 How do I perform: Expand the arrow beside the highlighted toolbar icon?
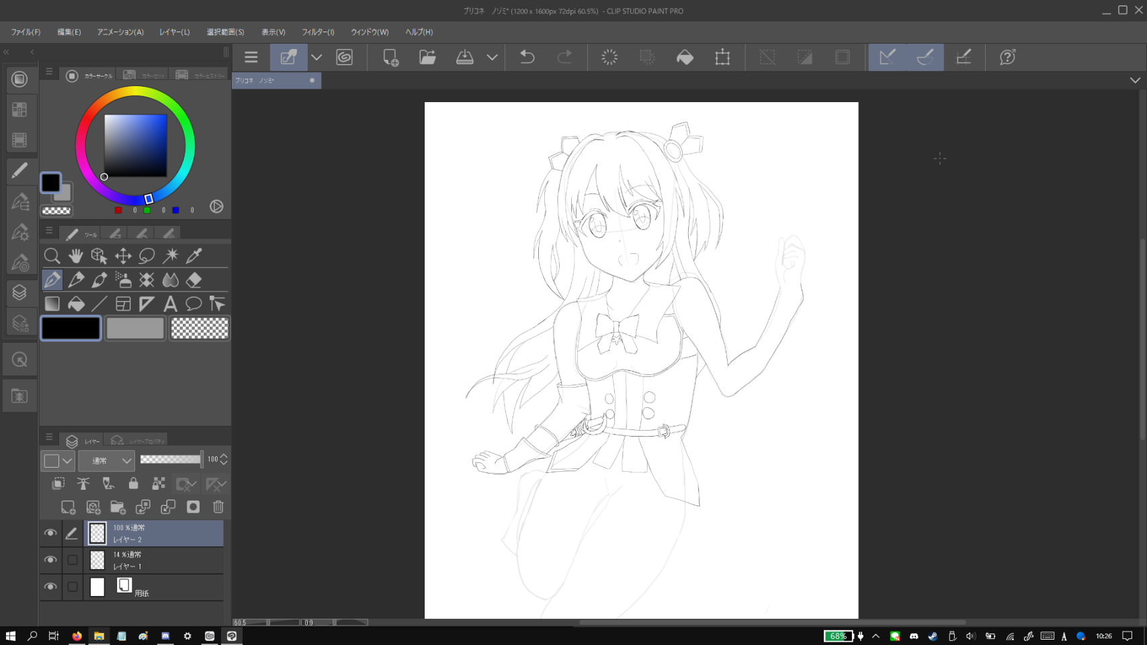pos(316,58)
